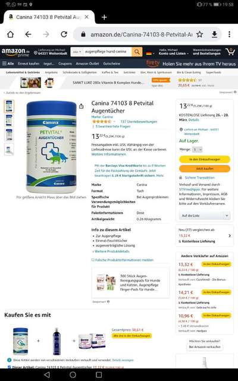Open new browser tab plus icon
Screen dimensions: 238x381
tap(104, 17)
